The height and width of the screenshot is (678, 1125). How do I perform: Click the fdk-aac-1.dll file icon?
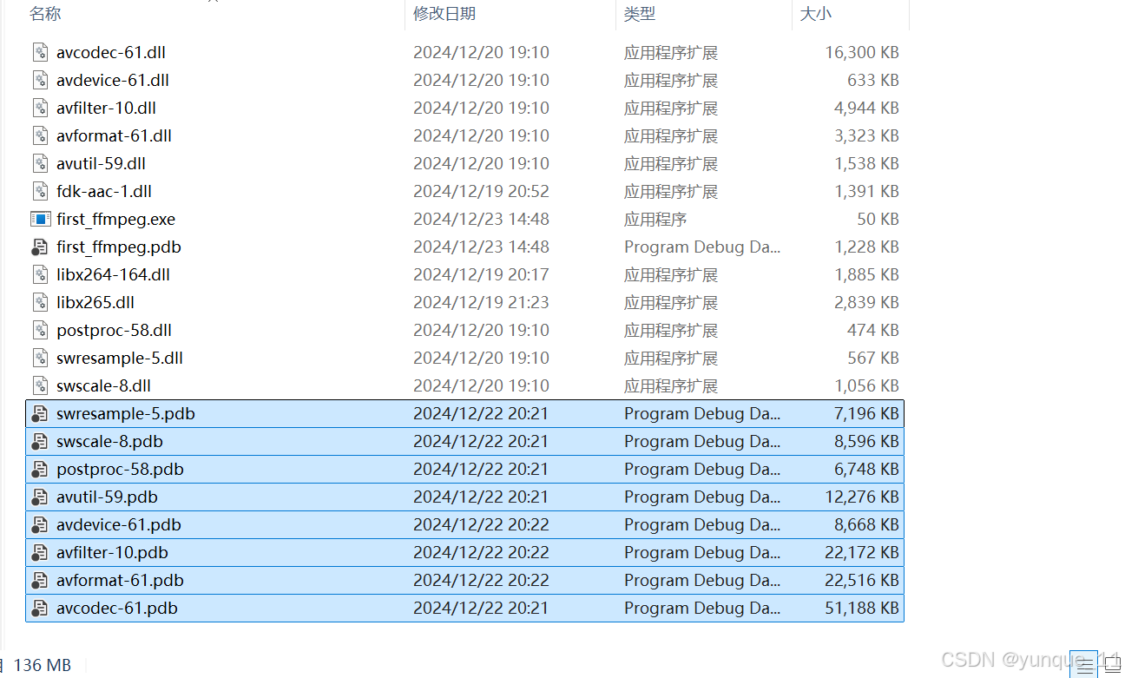point(40,191)
